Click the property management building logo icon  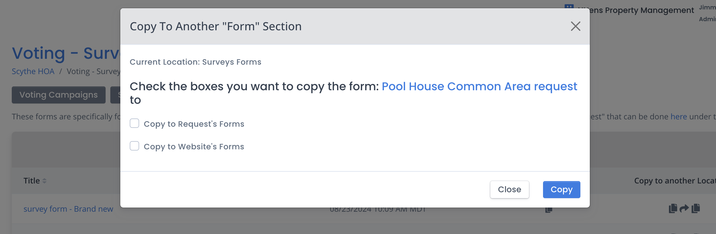tap(569, 6)
